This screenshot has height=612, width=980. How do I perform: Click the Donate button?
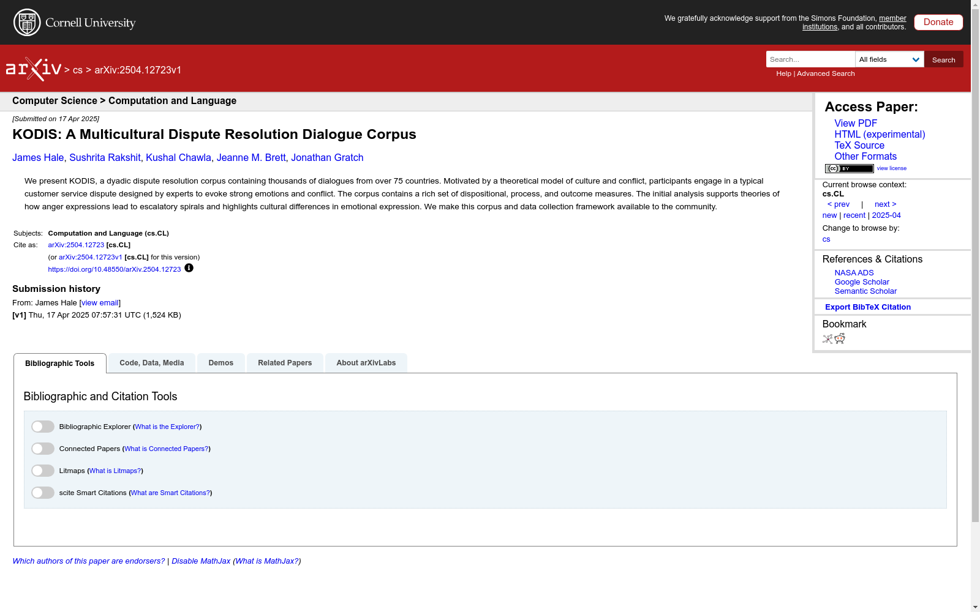click(x=938, y=22)
